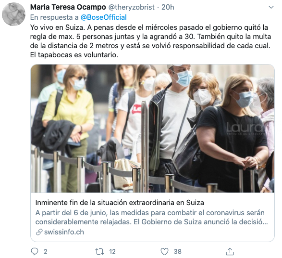Click the Maria Teresa Ocampo display name

(68, 7)
